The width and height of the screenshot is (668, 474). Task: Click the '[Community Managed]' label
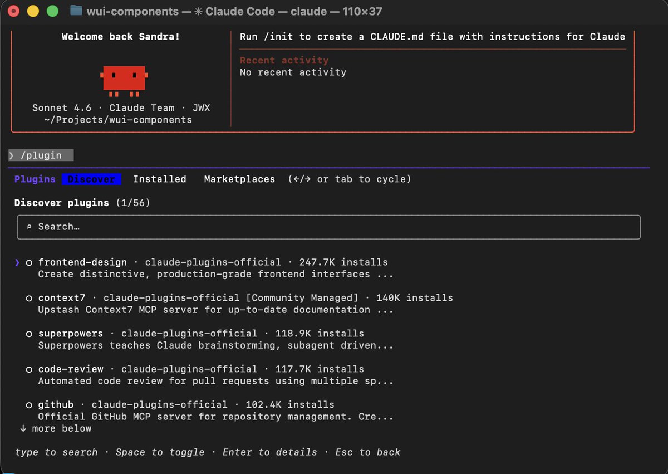pyautogui.click(x=302, y=297)
